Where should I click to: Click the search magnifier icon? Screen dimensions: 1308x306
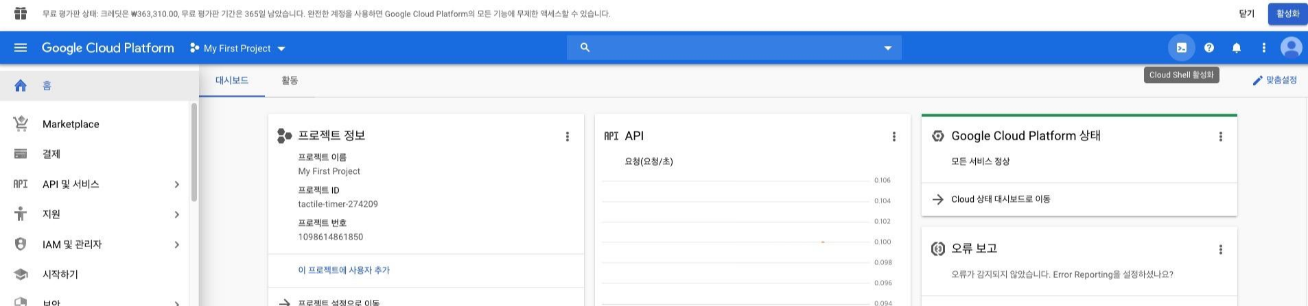(x=585, y=48)
